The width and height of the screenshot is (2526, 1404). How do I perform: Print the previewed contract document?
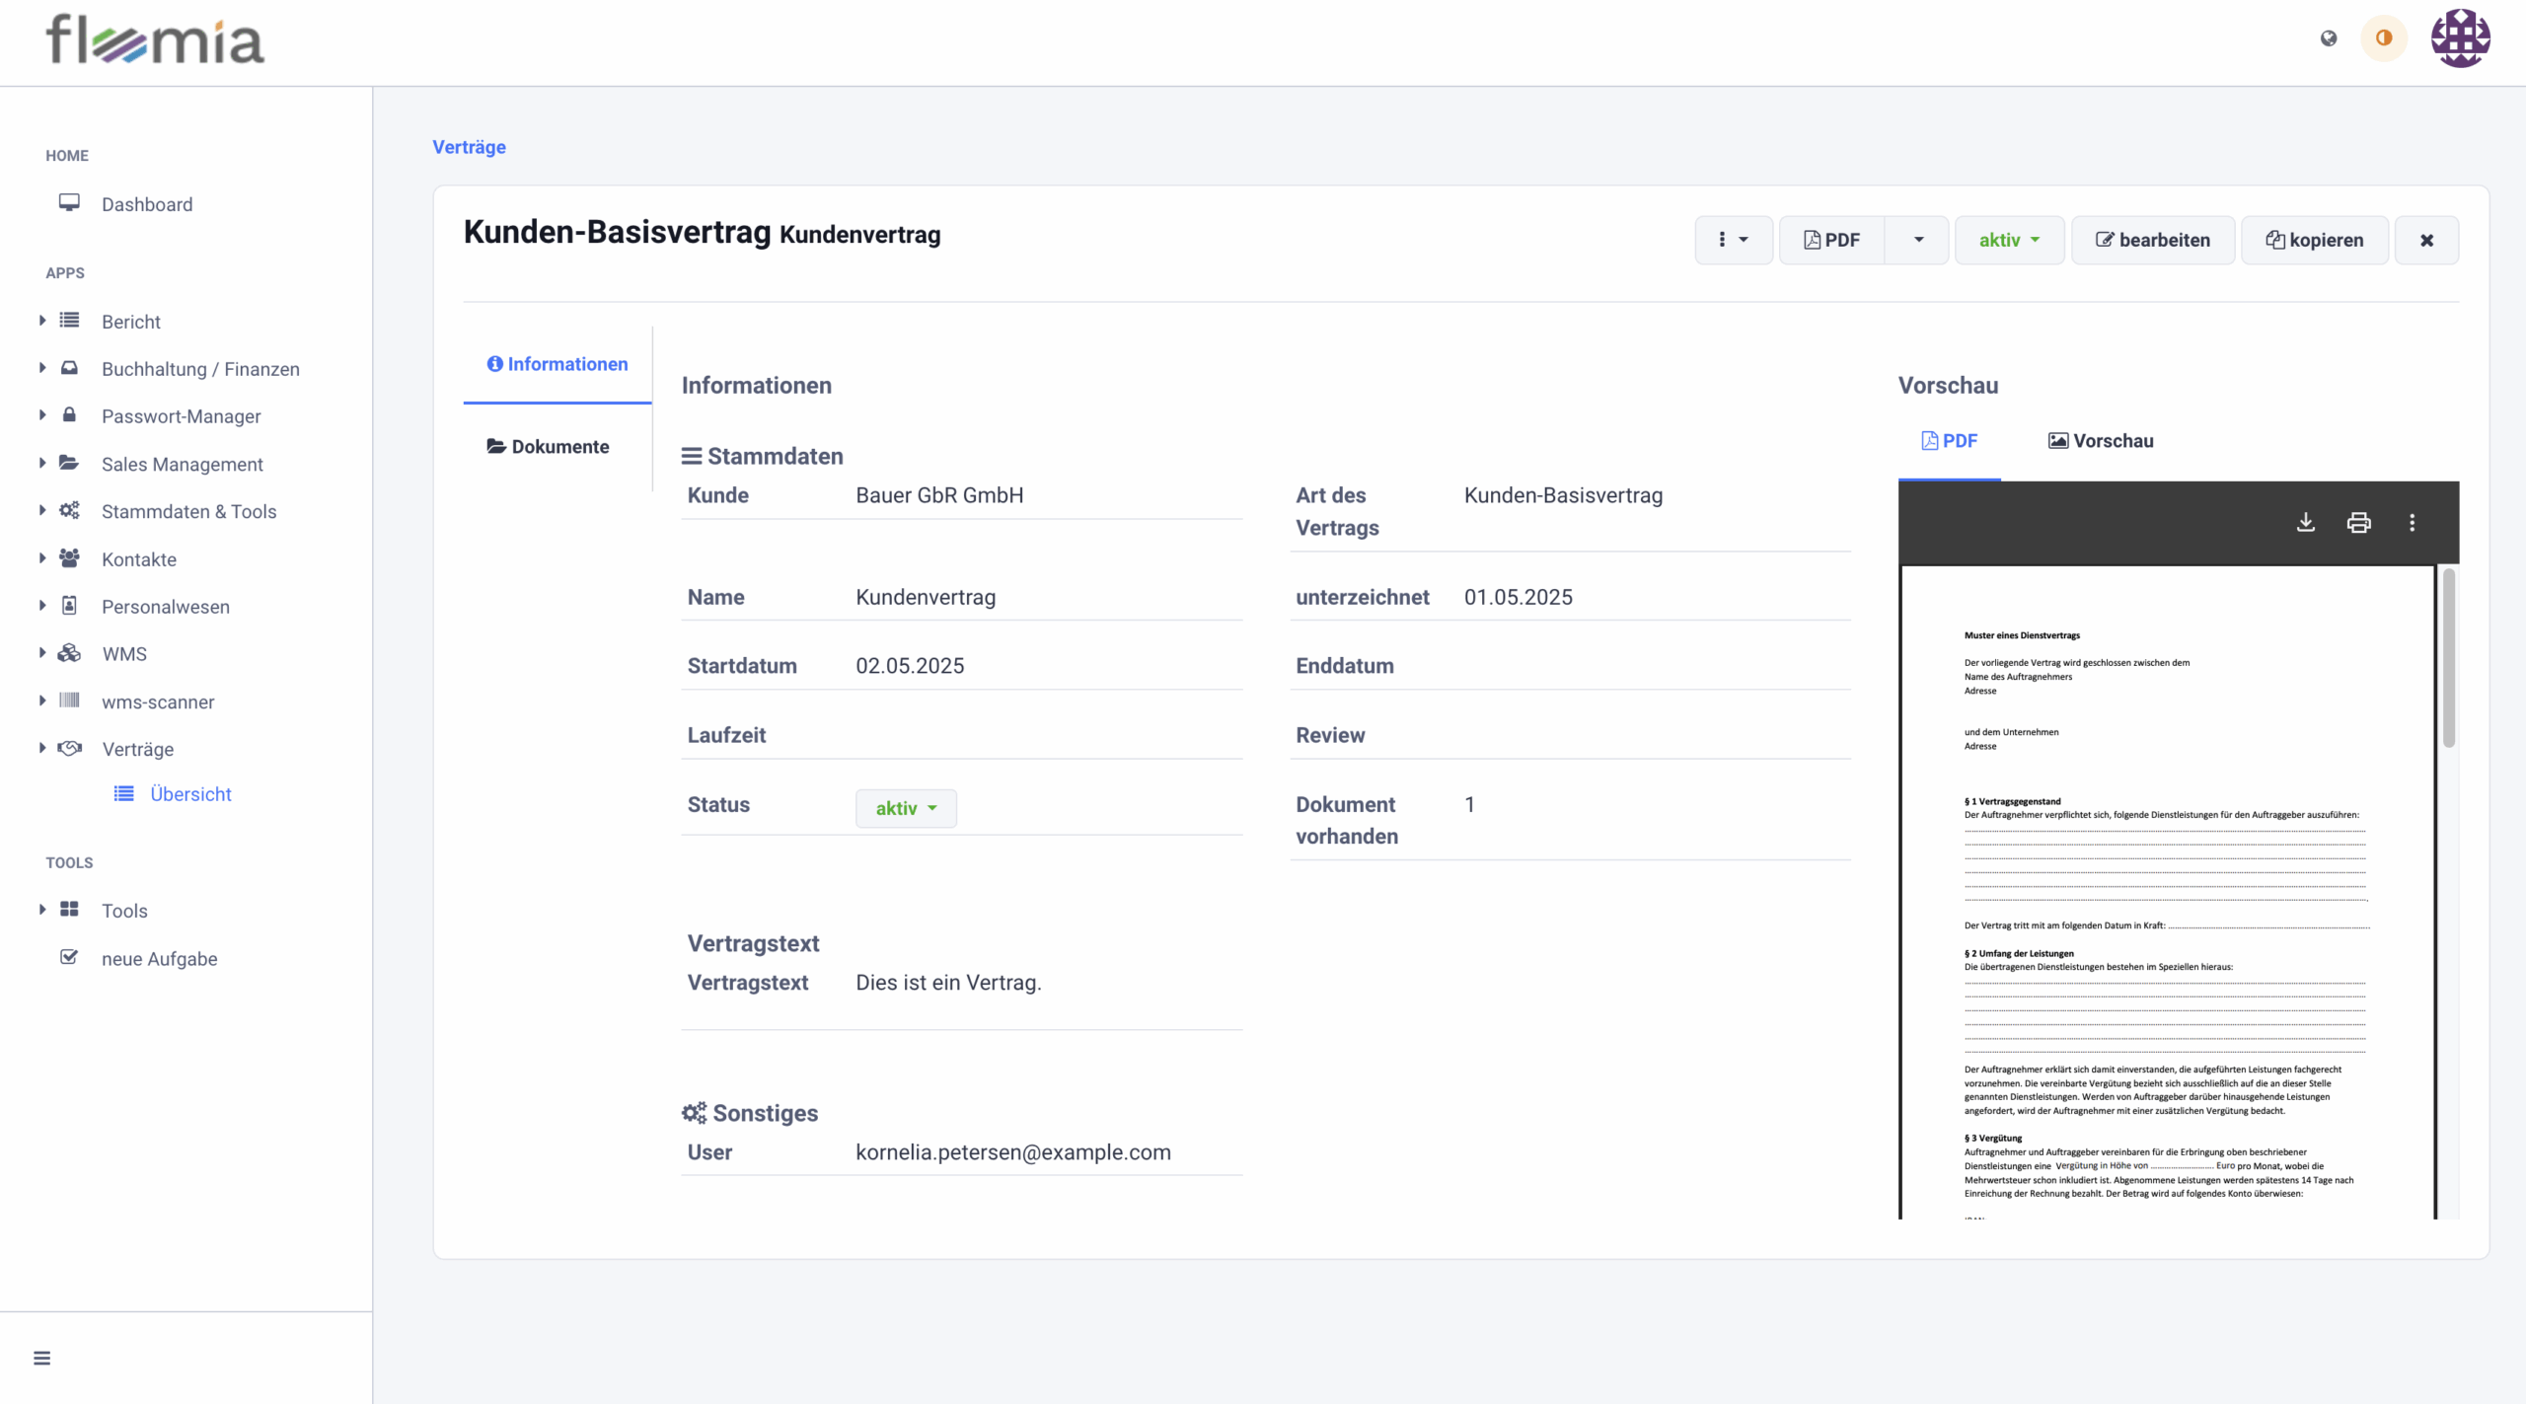tap(2358, 522)
